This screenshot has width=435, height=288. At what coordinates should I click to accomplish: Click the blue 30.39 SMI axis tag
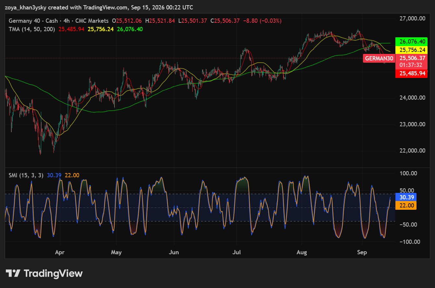tap(406, 197)
